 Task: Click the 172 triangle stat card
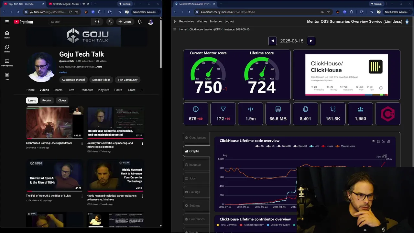(223, 114)
